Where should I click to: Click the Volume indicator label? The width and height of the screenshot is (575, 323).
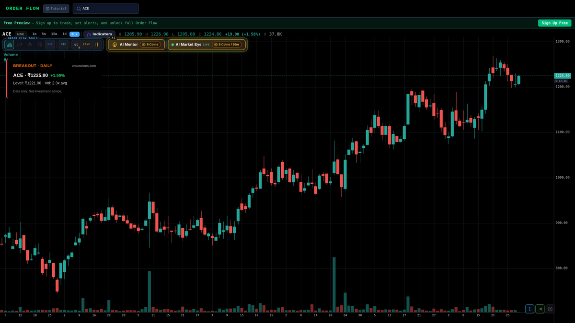(11, 55)
